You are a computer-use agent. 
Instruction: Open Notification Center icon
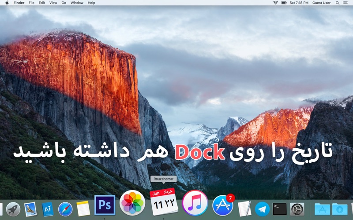click(x=345, y=3)
